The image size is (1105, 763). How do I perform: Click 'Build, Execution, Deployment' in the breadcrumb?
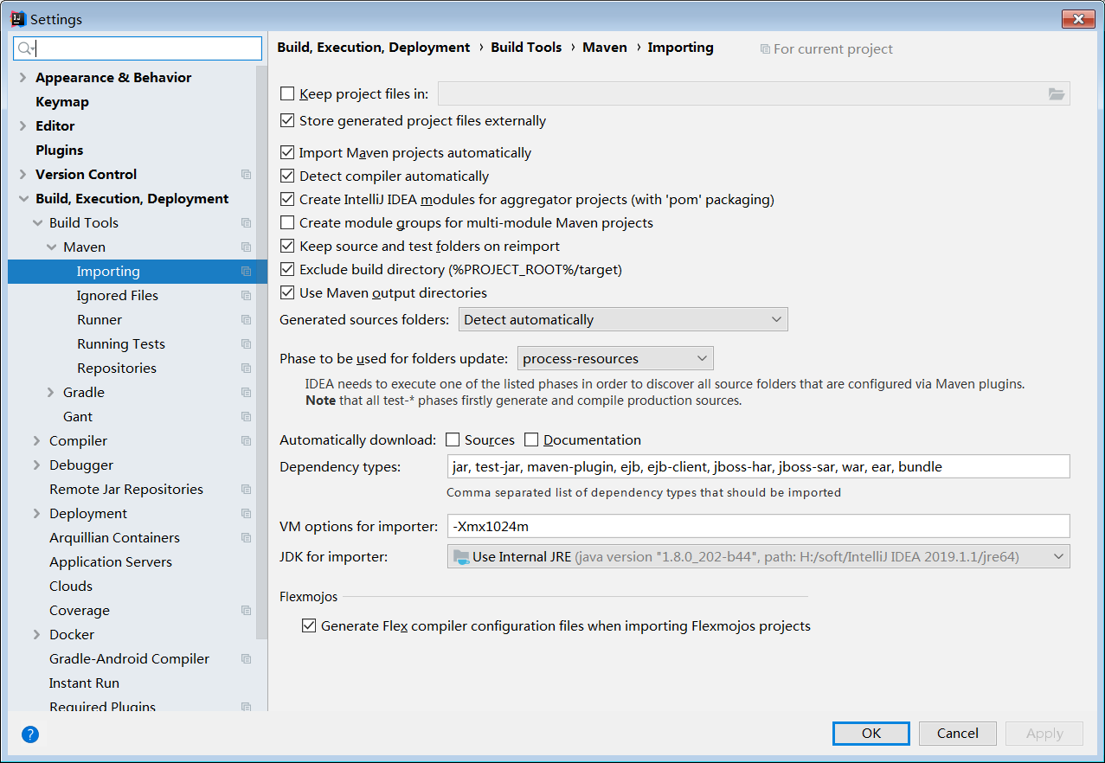click(374, 48)
